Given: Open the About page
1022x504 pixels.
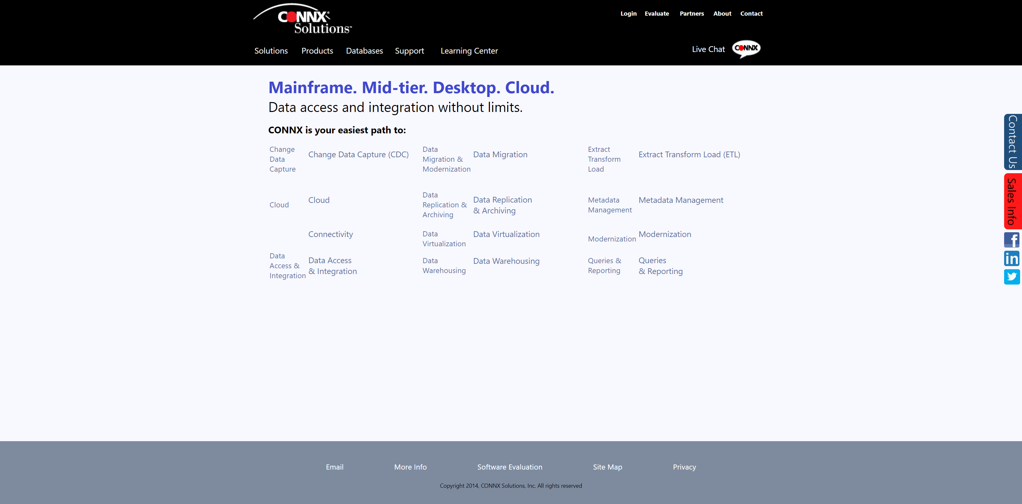Looking at the screenshot, I should point(722,13).
